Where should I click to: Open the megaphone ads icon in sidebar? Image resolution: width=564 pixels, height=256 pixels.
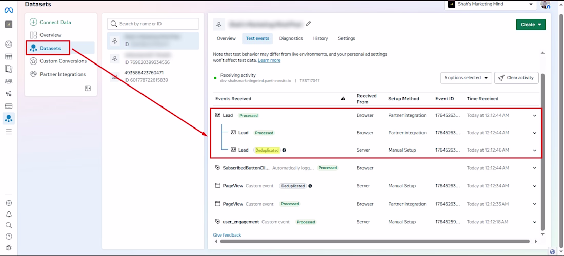[9, 93]
